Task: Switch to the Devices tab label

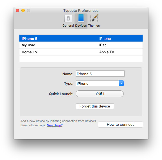Action: (81, 26)
